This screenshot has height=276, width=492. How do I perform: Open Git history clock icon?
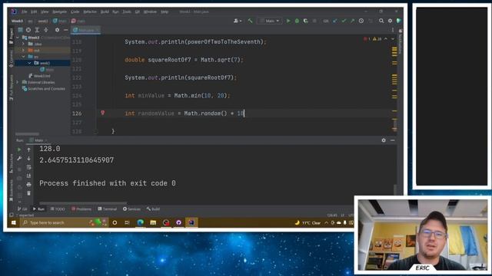point(361,21)
